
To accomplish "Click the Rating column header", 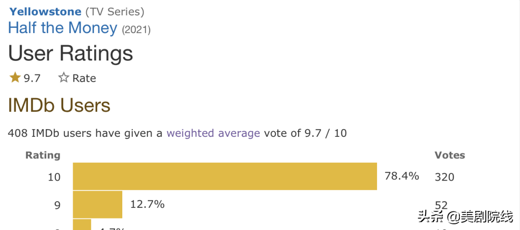I will tap(43, 155).
